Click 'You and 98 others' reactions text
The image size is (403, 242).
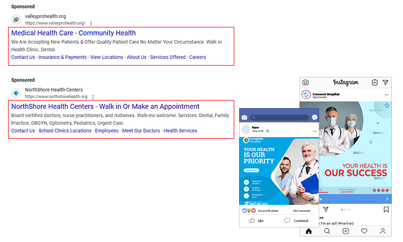pos(268,211)
